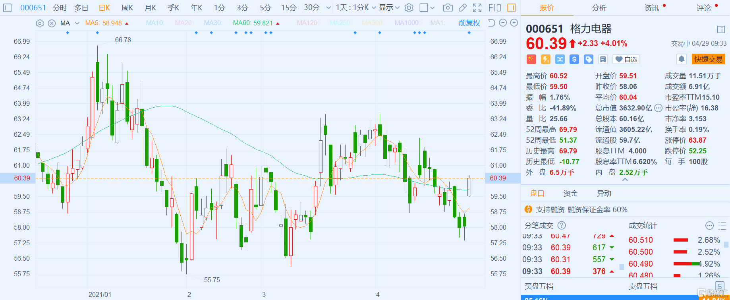
Task: Open MA indicator settings gear
Action: click(x=40, y=23)
